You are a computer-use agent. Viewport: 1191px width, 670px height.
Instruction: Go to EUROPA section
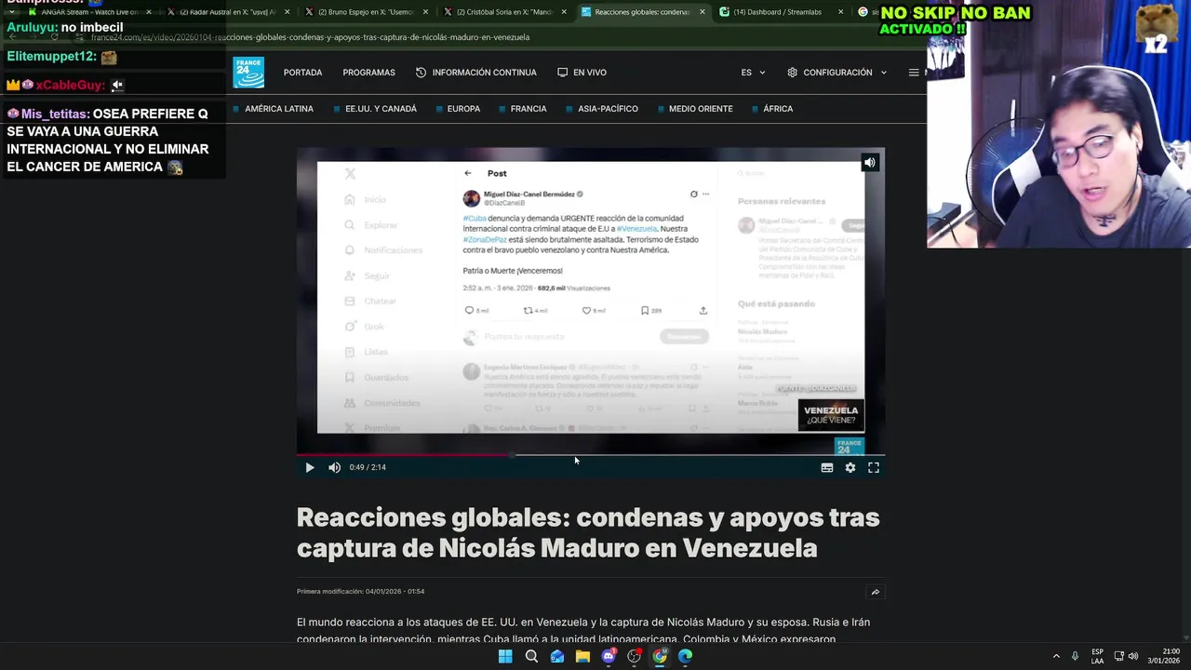point(463,109)
